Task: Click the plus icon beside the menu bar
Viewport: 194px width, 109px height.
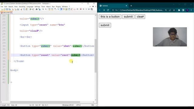Action: [90, 7]
